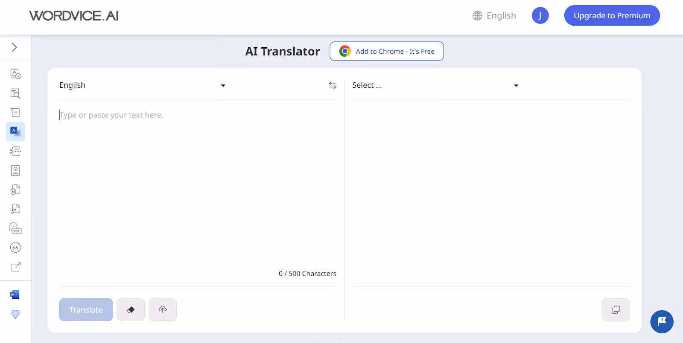
Task: Select the Paraphrasing tool icon
Action: click(x=15, y=150)
